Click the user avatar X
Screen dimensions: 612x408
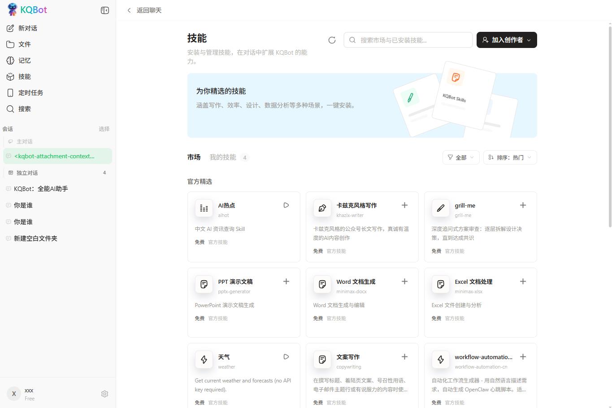(x=14, y=394)
